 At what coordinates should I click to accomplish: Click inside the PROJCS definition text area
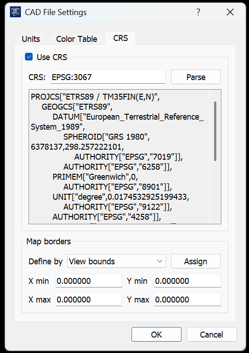point(119,156)
